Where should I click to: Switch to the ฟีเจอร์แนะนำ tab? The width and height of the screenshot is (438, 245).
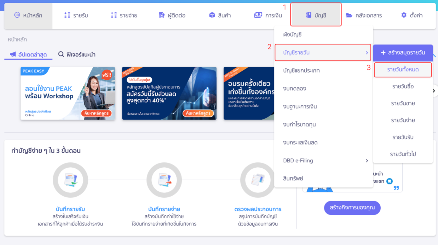[77, 54]
